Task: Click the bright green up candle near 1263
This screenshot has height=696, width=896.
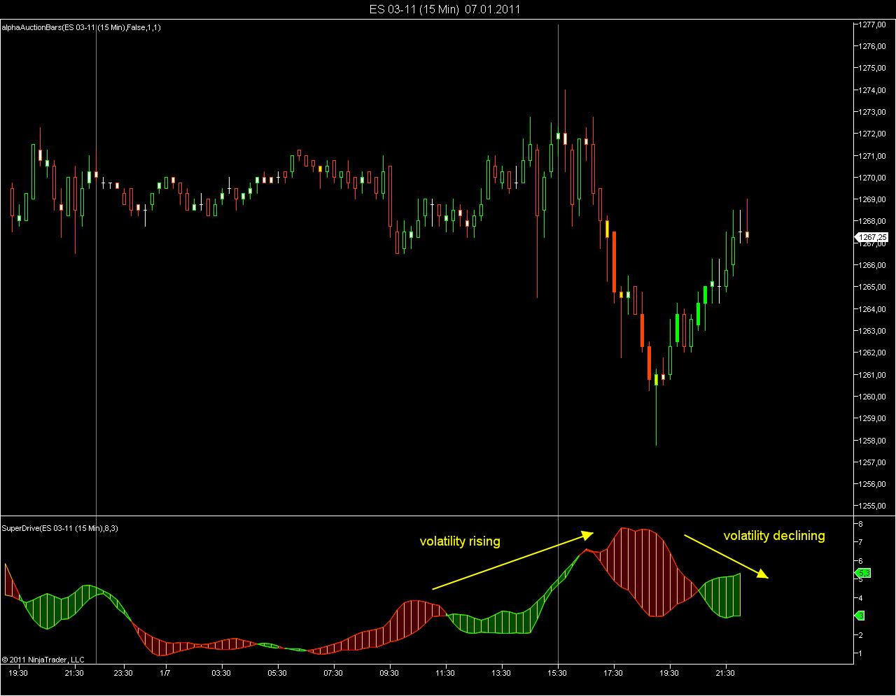Action: tap(677, 328)
